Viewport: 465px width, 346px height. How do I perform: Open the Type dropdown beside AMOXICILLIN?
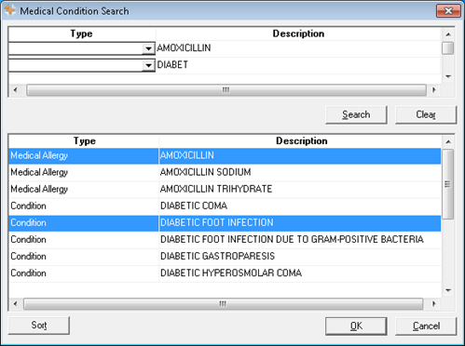click(148, 48)
